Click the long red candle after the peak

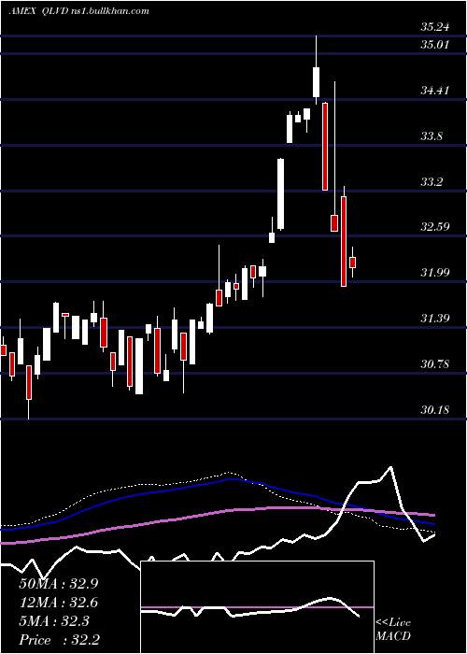[325, 147]
